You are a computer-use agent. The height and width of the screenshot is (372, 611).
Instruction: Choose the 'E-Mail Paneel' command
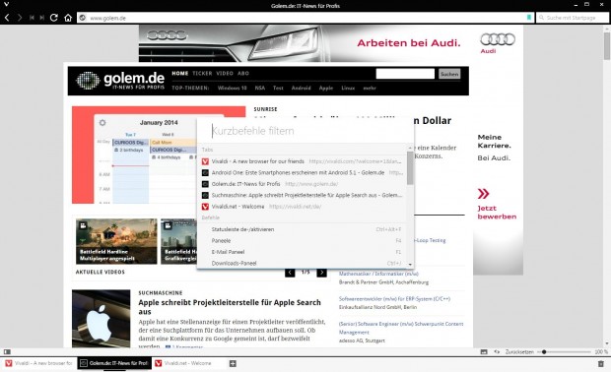coord(303,252)
